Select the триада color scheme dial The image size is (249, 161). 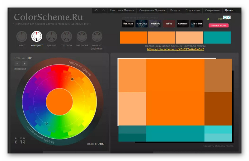tap(52, 36)
